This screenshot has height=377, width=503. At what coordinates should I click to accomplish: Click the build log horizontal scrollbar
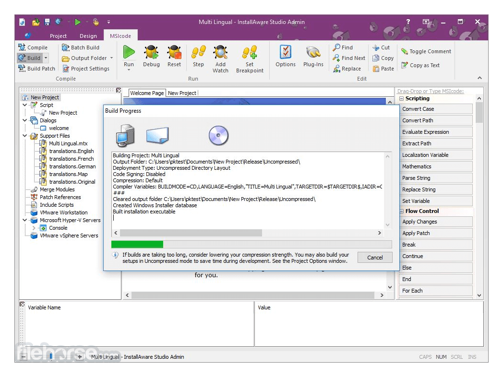[191, 233]
